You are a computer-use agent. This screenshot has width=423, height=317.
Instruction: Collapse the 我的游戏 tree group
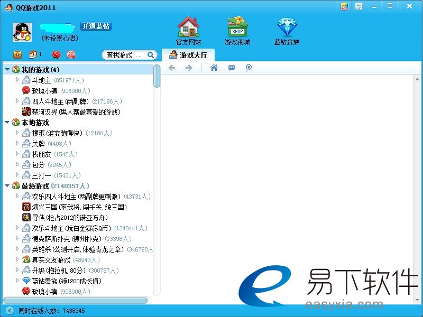pyautogui.click(x=7, y=70)
